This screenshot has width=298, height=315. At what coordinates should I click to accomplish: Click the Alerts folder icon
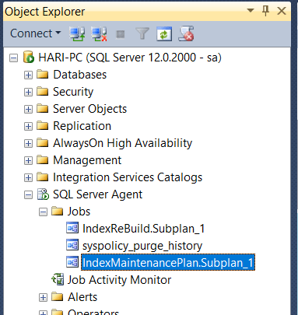click(57, 297)
